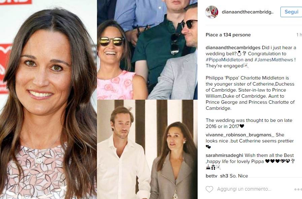Click the couple walking photo at bottom
Screen dimensions: 302x199
147,149
